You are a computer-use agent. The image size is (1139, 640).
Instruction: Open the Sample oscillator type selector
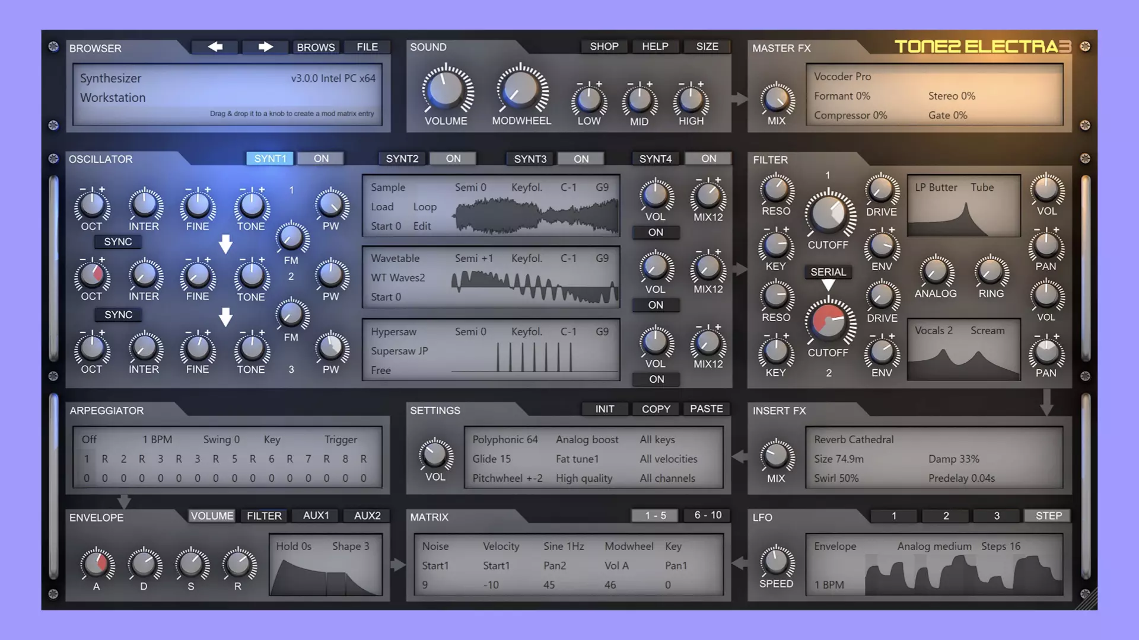pos(388,187)
